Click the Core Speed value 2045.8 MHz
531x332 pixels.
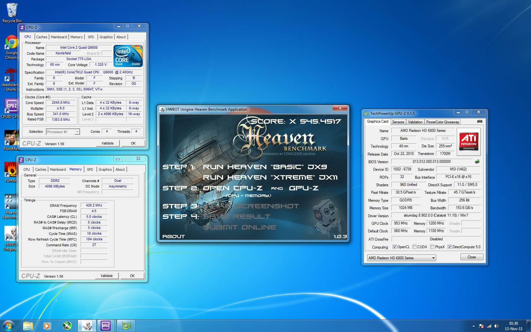click(61, 103)
